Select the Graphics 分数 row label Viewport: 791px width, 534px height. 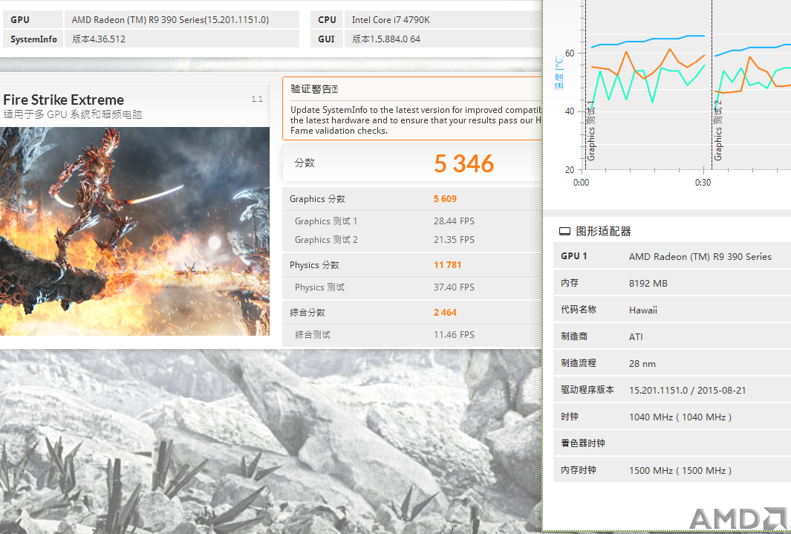317,199
